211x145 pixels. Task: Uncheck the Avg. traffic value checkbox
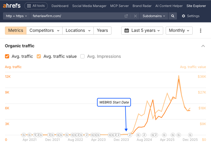tap(39, 56)
